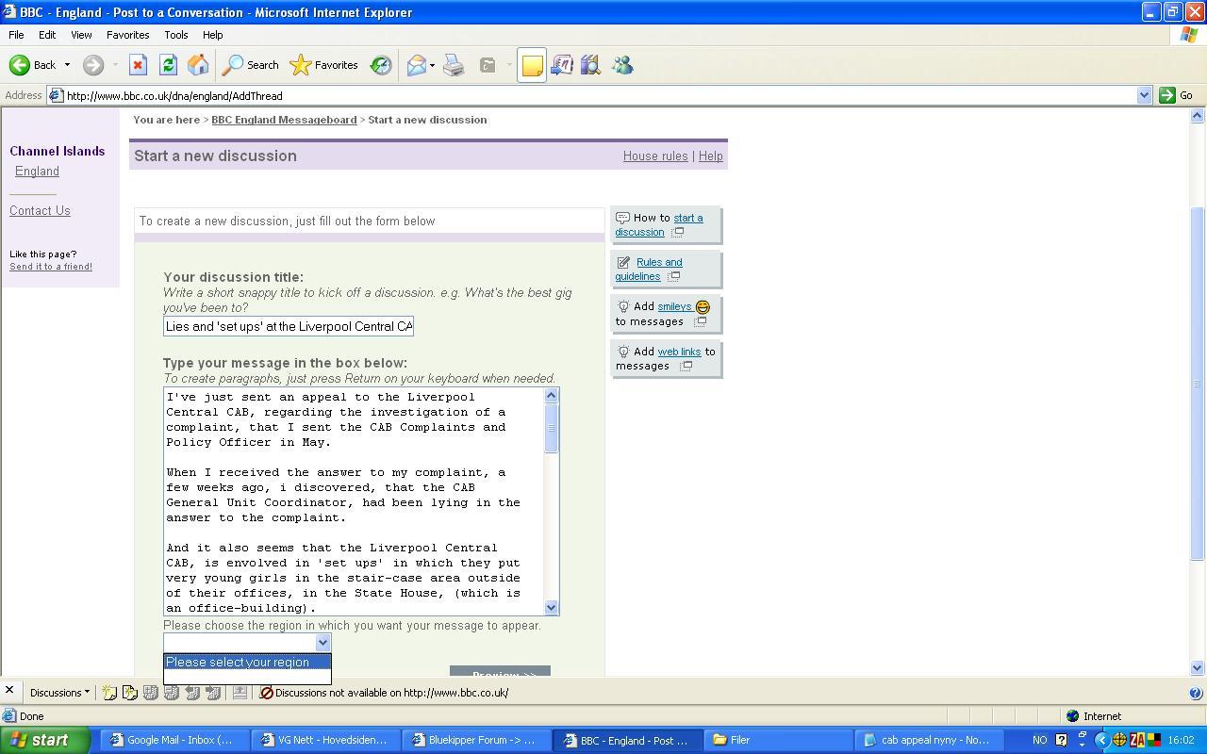Open the Edit menu
This screenshot has width=1207, height=754.
click(47, 35)
